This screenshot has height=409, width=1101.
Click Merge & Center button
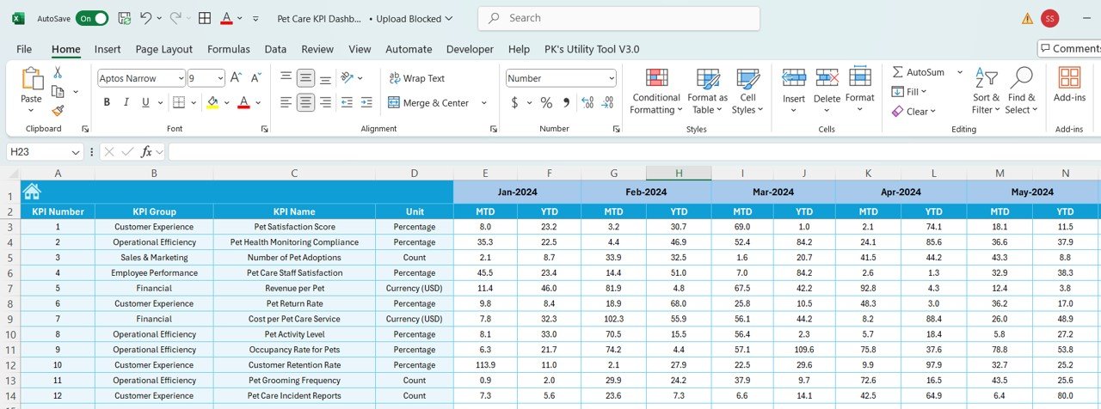429,102
